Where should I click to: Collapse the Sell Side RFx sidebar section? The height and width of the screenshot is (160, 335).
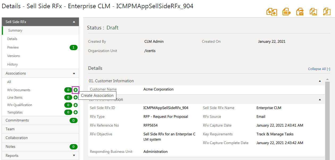(x=74, y=22)
